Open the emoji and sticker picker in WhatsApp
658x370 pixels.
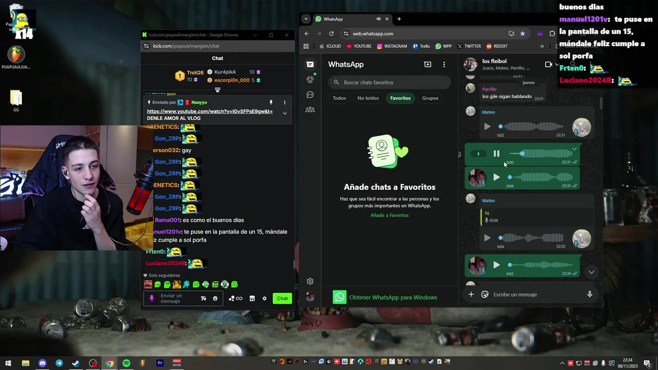pos(485,294)
